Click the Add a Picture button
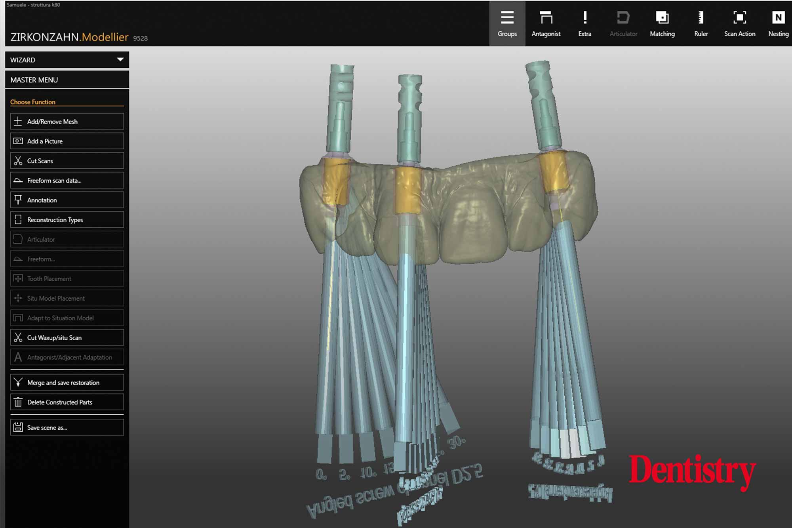Screen dimensions: 792x528 click(67, 141)
